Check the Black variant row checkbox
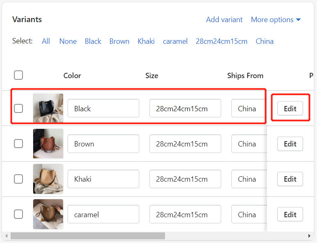 [x=18, y=108]
